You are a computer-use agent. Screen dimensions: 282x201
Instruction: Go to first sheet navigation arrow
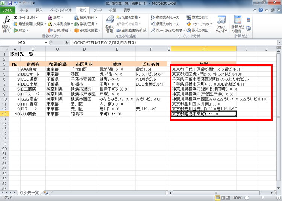(2, 193)
